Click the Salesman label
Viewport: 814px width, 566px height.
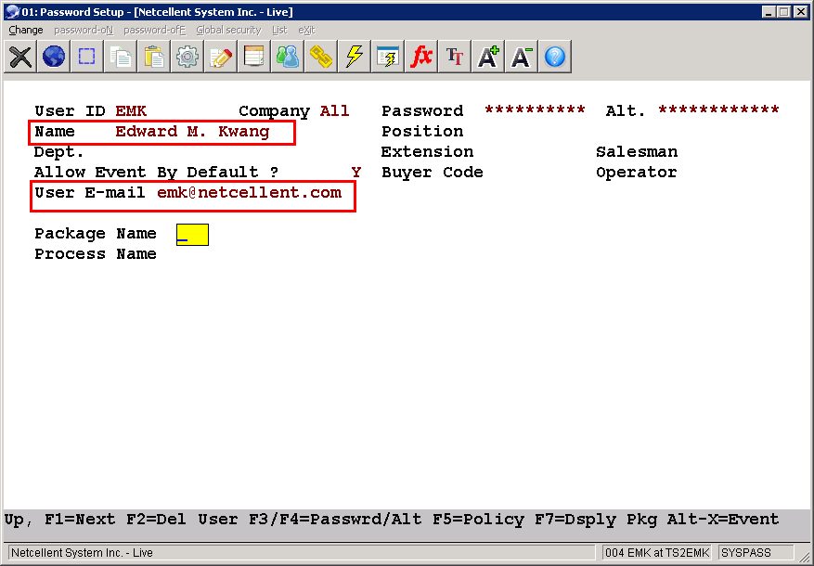[637, 152]
